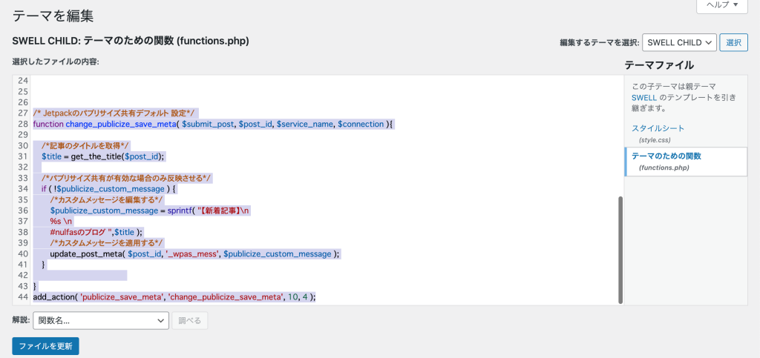760x358 pixels.
Task: Click line 28 function declaration text
Action: [x=213, y=124]
